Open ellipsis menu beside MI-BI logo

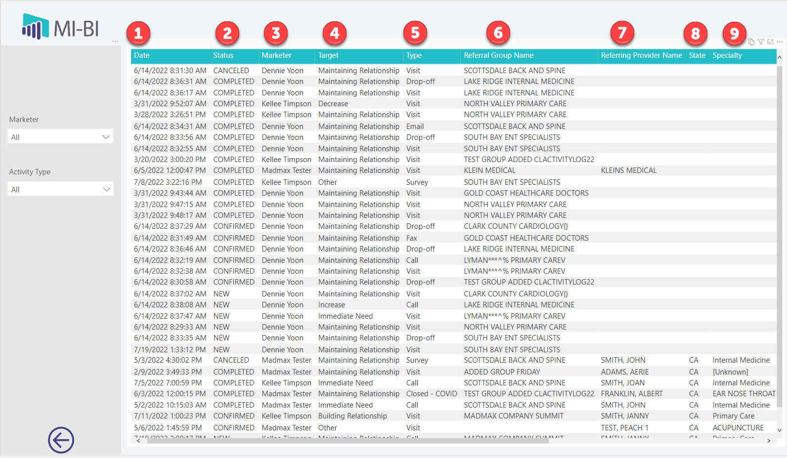[115, 42]
